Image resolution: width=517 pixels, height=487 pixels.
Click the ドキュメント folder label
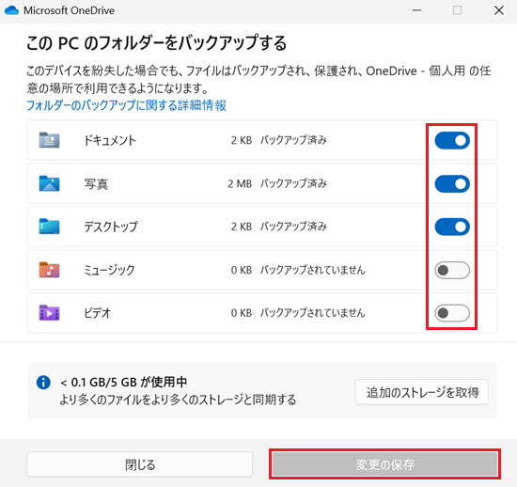(x=110, y=140)
